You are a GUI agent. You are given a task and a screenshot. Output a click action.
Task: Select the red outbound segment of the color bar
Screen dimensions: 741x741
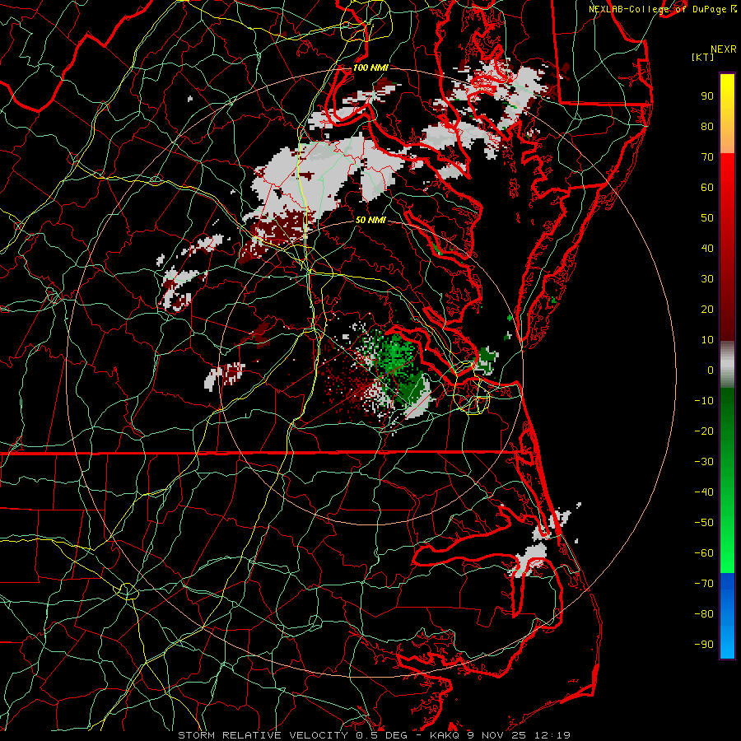[727, 247]
